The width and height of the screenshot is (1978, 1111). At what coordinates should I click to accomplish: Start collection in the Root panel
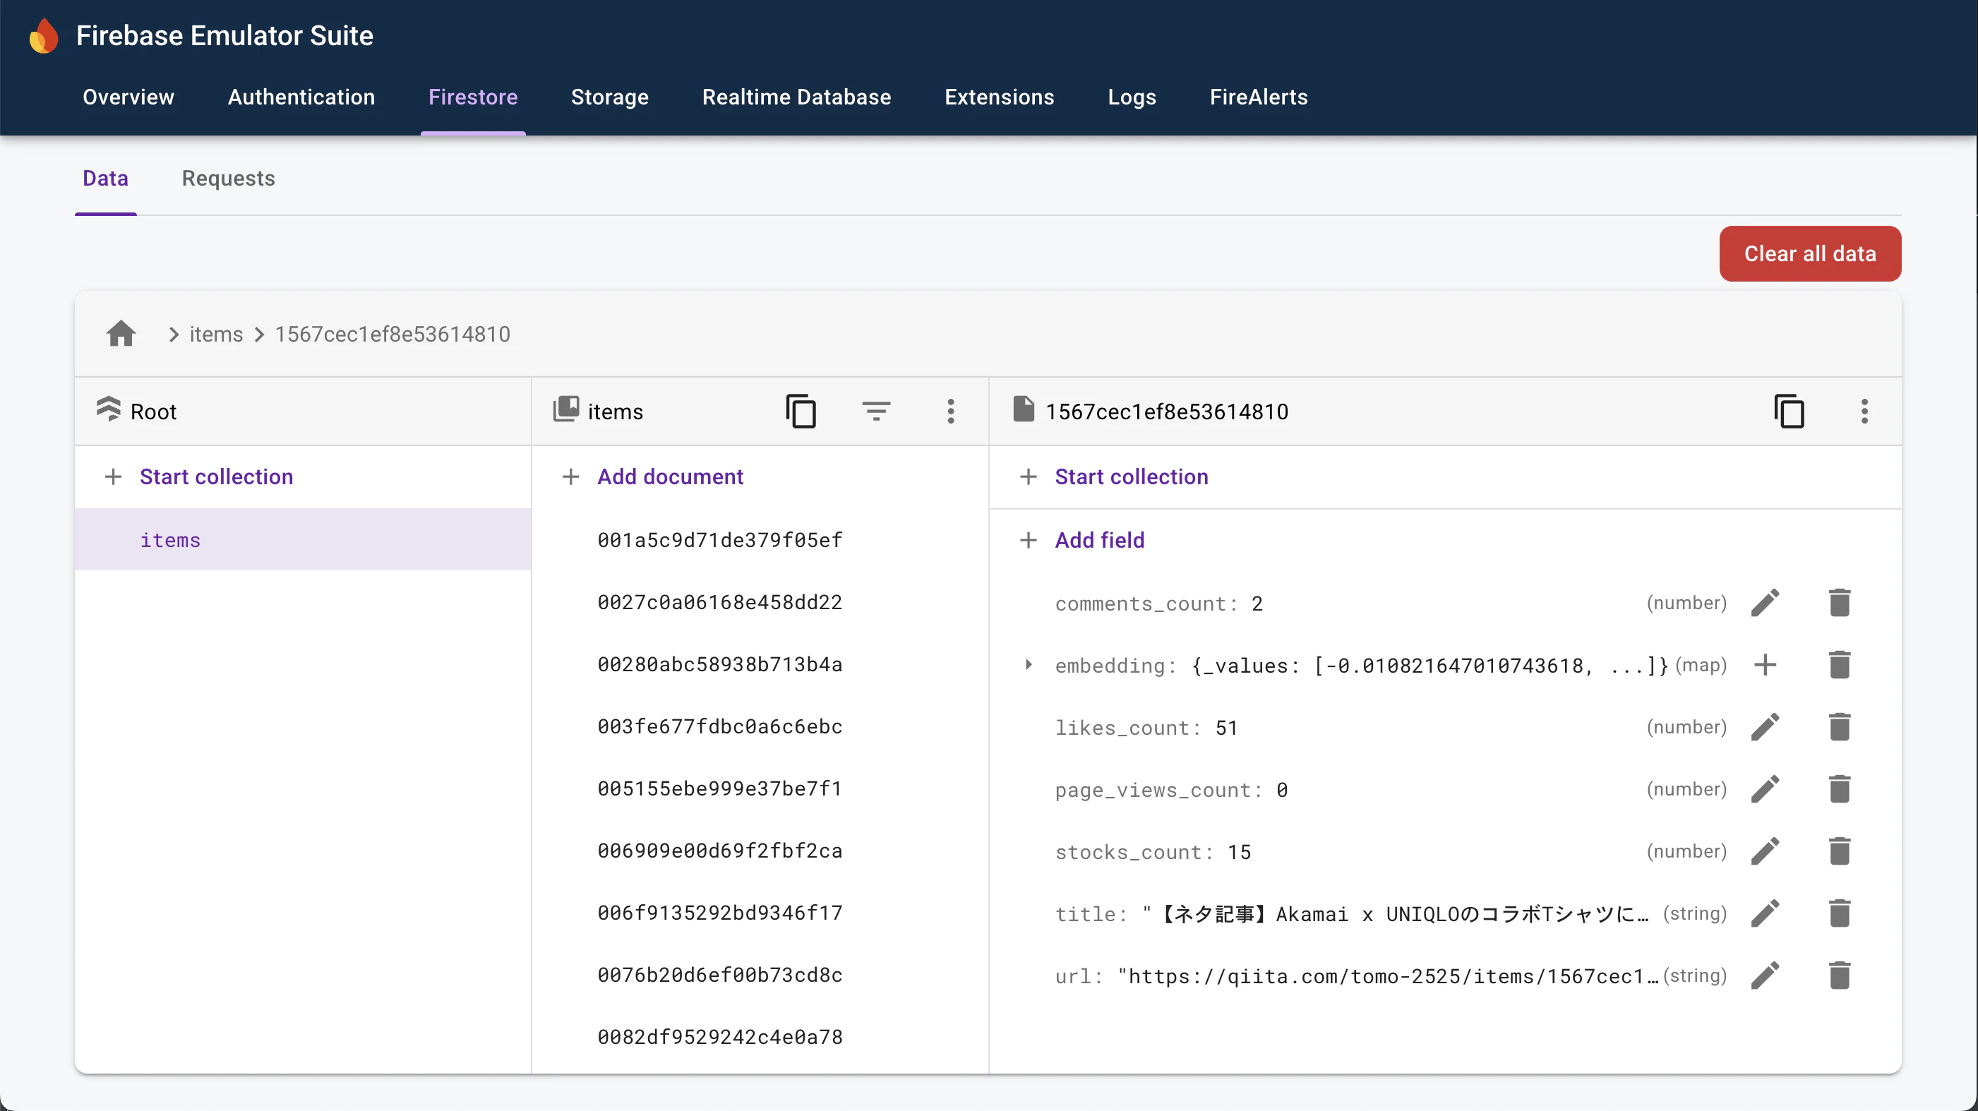pos(216,477)
